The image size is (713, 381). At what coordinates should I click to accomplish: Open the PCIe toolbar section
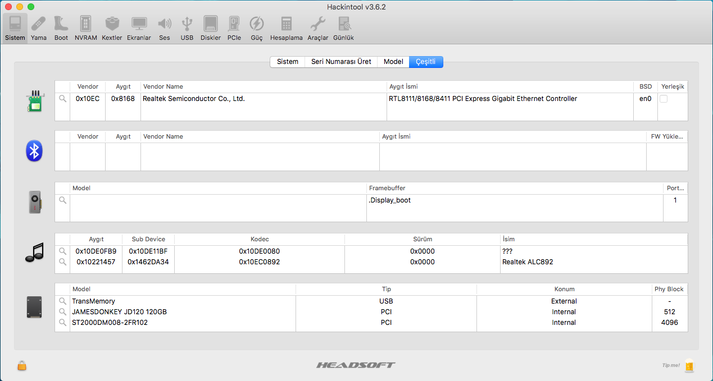(234, 28)
